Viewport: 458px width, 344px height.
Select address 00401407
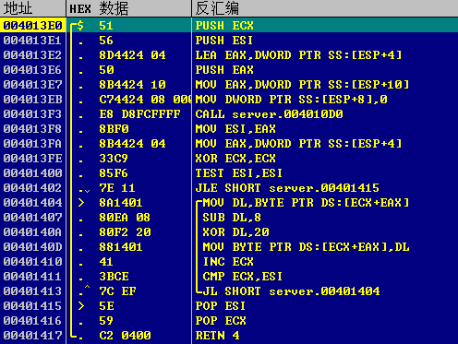[32, 218]
